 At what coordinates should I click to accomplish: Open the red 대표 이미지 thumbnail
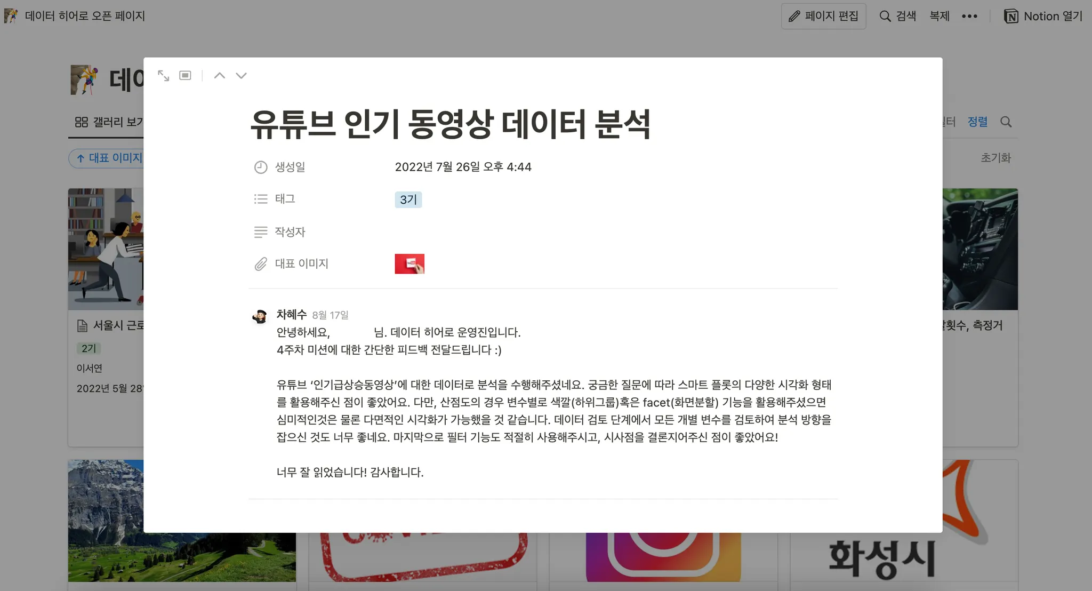409,263
